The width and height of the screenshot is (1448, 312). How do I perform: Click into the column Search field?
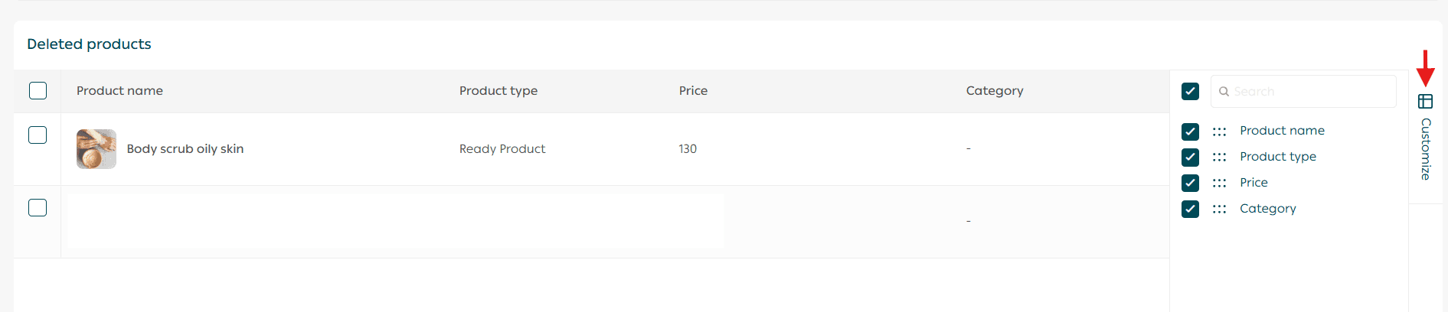click(x=1309, y=92)
